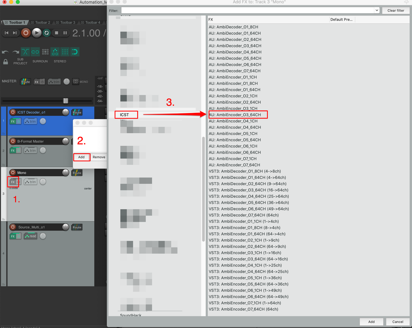Click the STEREO toolbar button

[x=60, y=61]
